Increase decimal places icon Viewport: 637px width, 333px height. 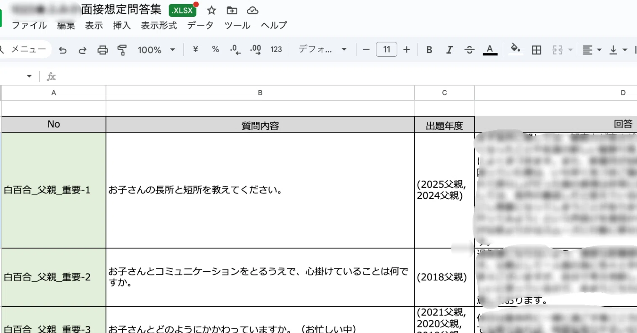point(256,50)
